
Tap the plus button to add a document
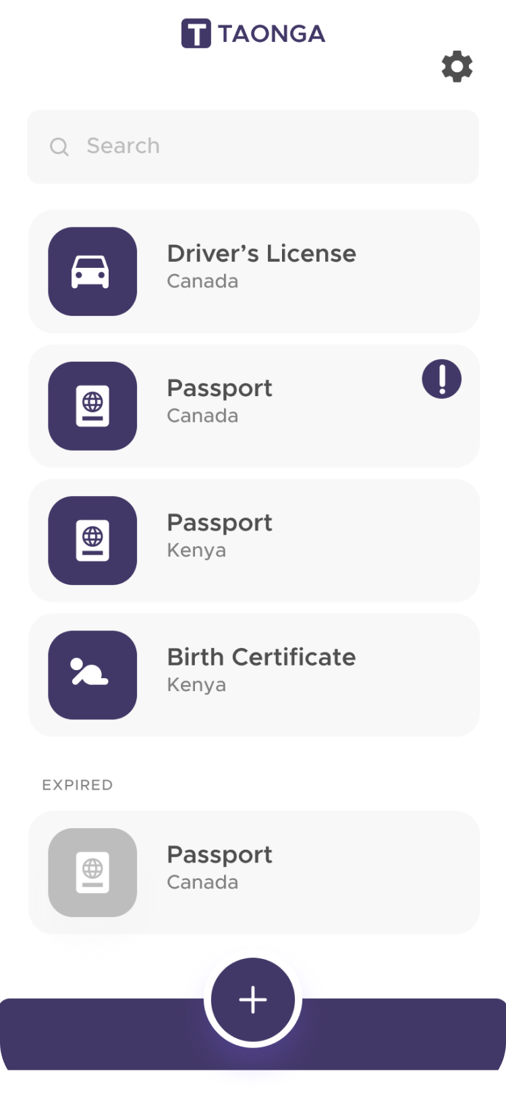point(252,999)
